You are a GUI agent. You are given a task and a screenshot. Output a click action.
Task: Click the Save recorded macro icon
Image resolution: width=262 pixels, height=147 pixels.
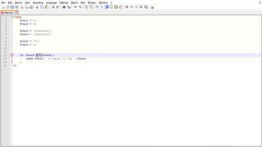146,7
